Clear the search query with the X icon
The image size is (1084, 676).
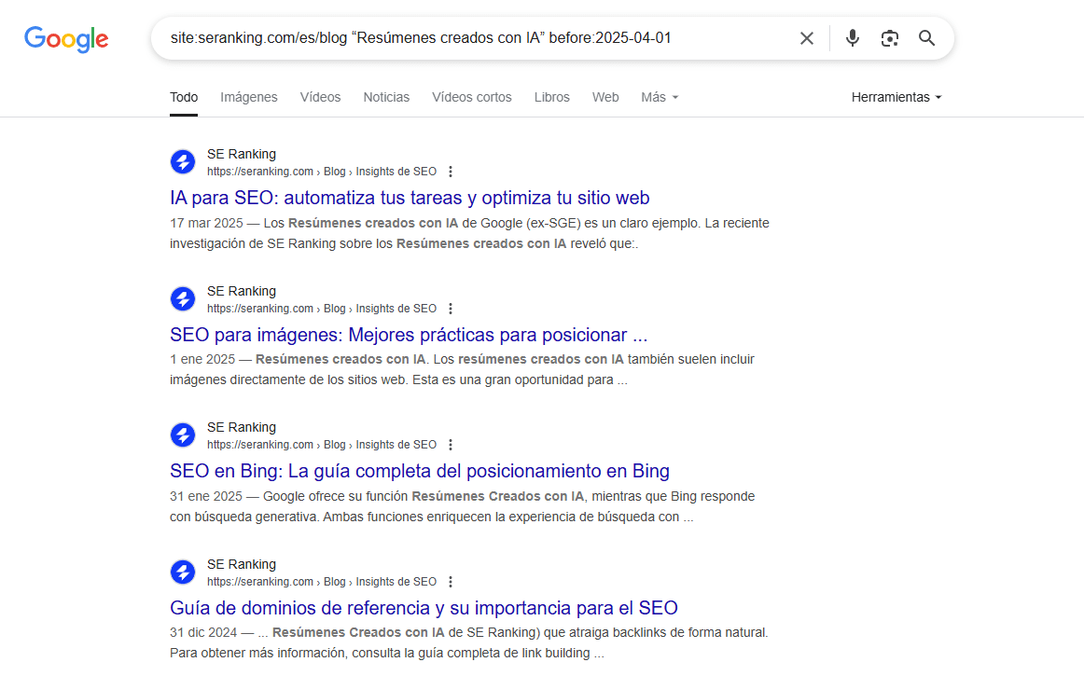point(807,38)
